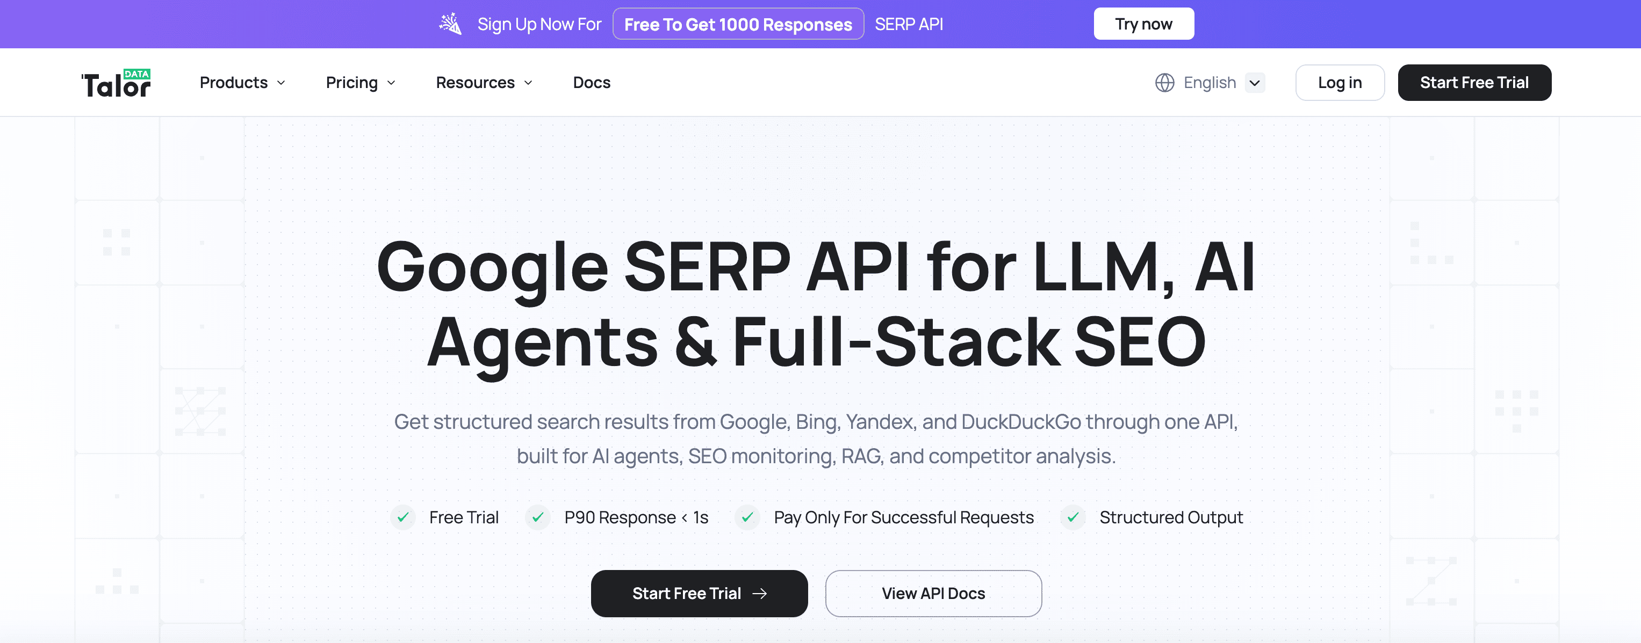Click the checkmark icon beside Free Trial
Screen dimensions: 1641x643
tap(403, 517)
